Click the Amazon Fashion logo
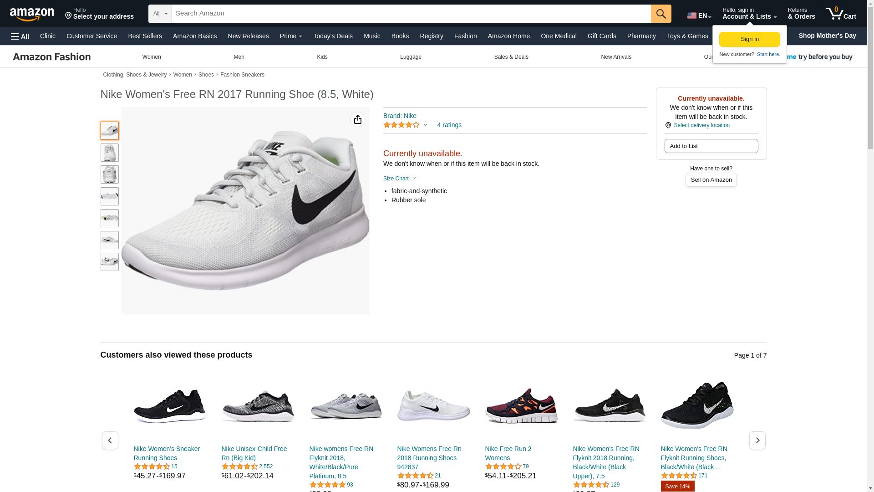This screenshot has height=492, width=874. click(x=52, y=57)
